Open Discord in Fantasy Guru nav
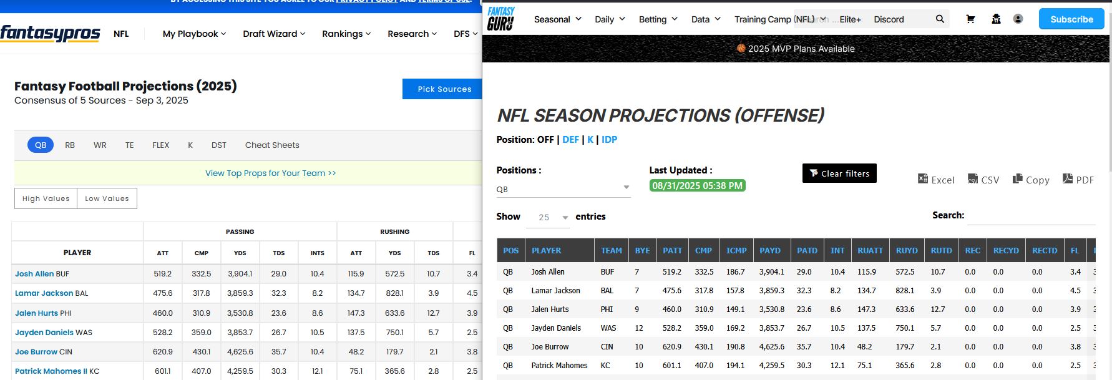 (x=889, y=19)
